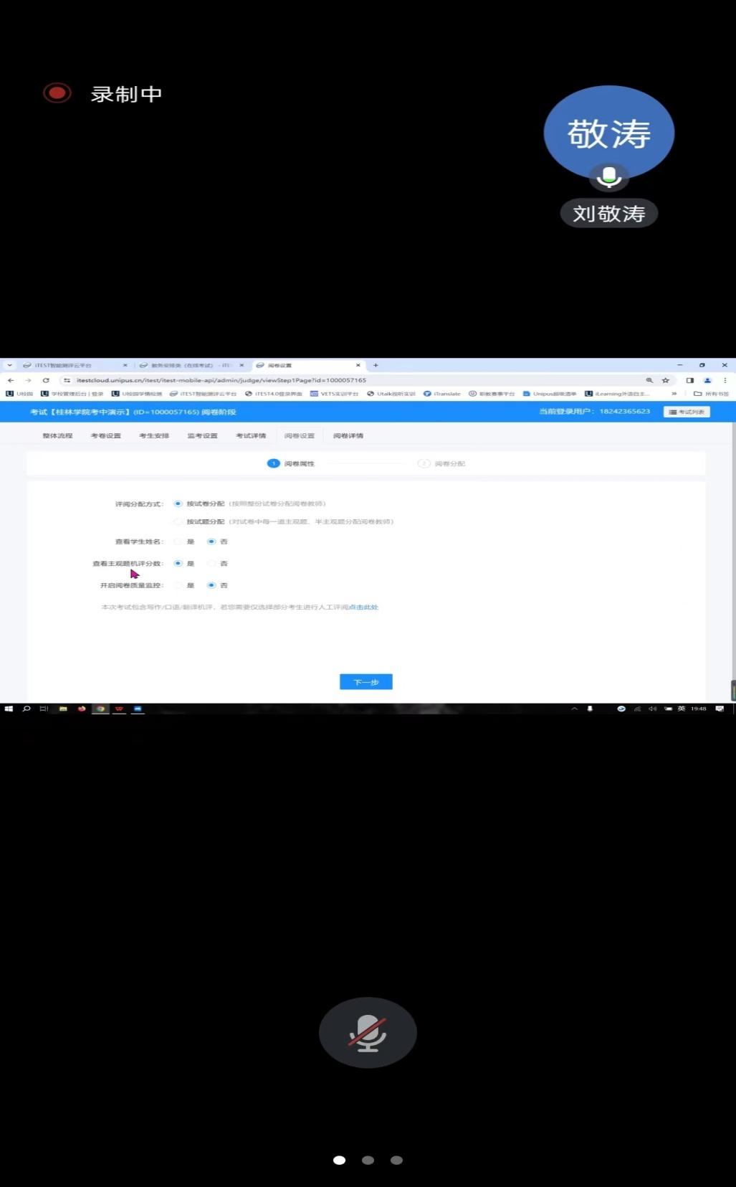Follow the 点击此处 link
The width and height of the screenshot is (736, 1187).
pos(364,607)
